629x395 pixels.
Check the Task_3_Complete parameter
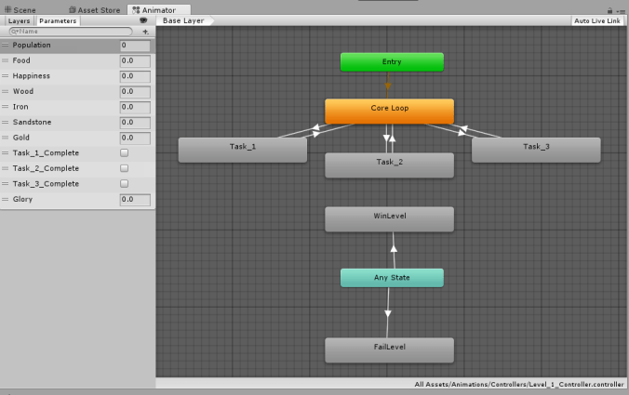coord(125,184)
